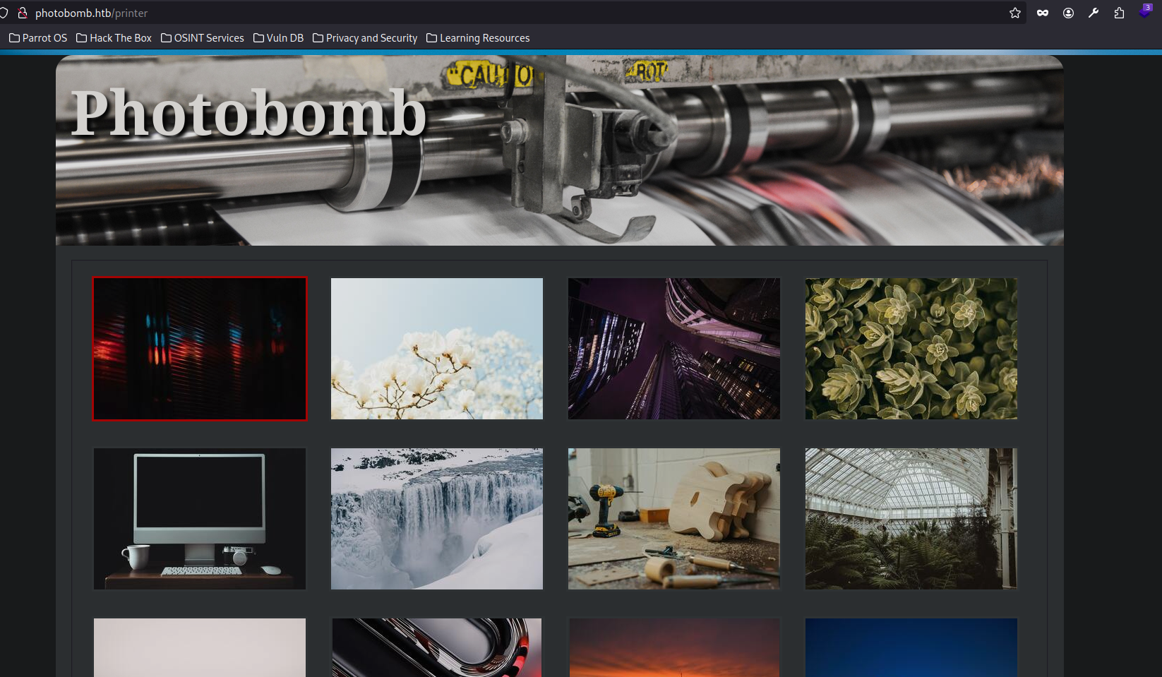This screenshot has height=677, width=1162.
Task: Open the Learning Resources bookmarks folder
Action: (x=478, y=38)
